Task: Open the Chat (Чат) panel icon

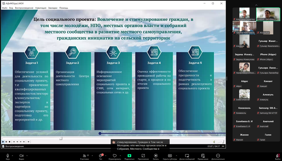Action: coord(101,156)
